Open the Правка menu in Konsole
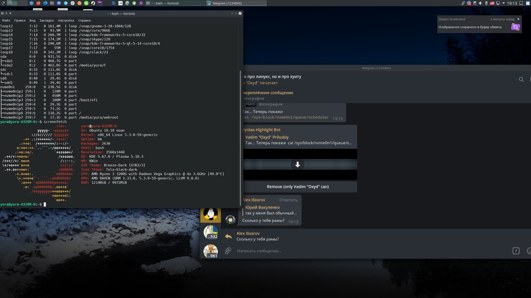531x298 pixels. [19, 20]
